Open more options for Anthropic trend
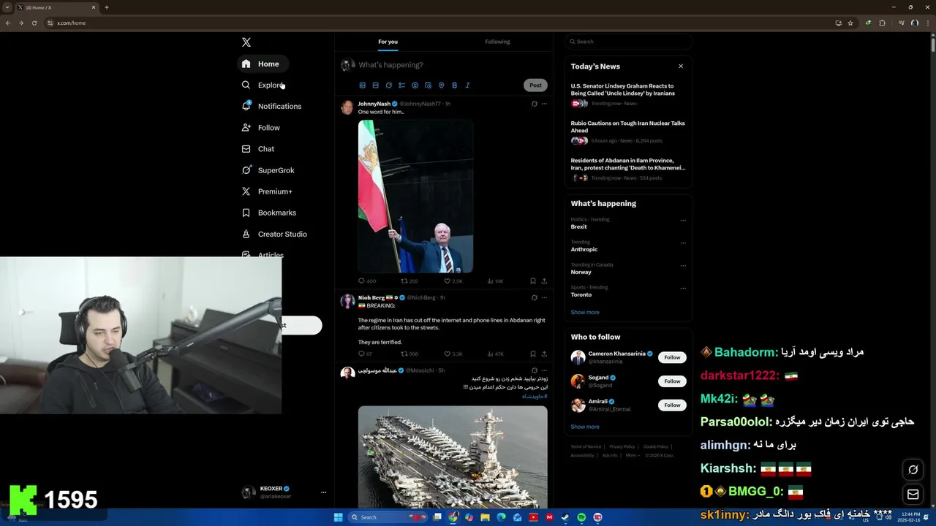 683,243
